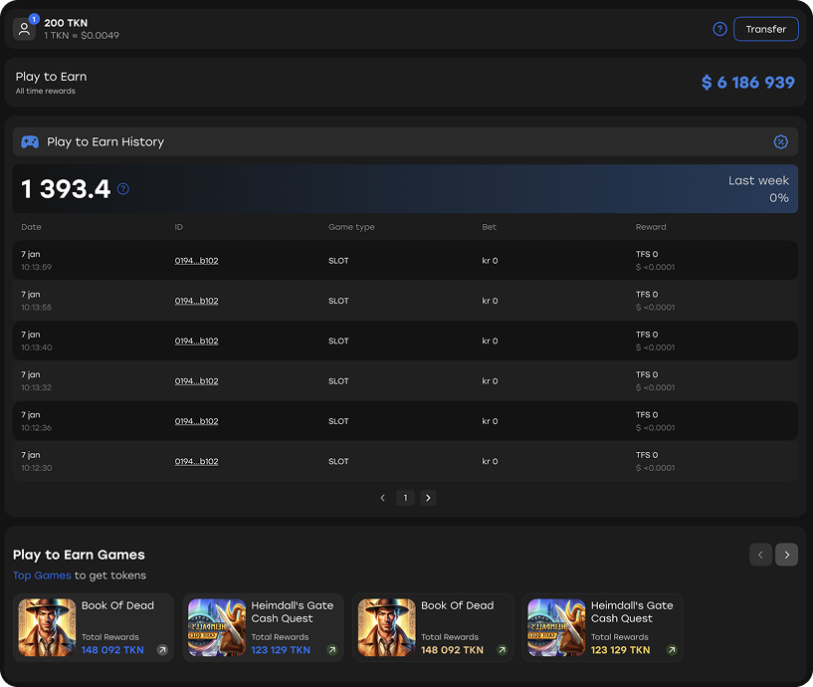Screen dimensions: 813x687
Task: Click the first Book Of Dead thumbnail
Action: tap(47, 627)
